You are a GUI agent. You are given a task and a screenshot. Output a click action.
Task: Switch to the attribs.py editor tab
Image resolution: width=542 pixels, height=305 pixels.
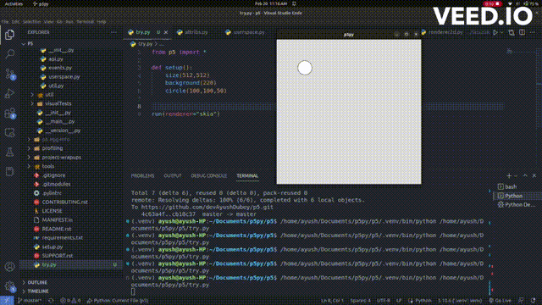pos(196,32)
